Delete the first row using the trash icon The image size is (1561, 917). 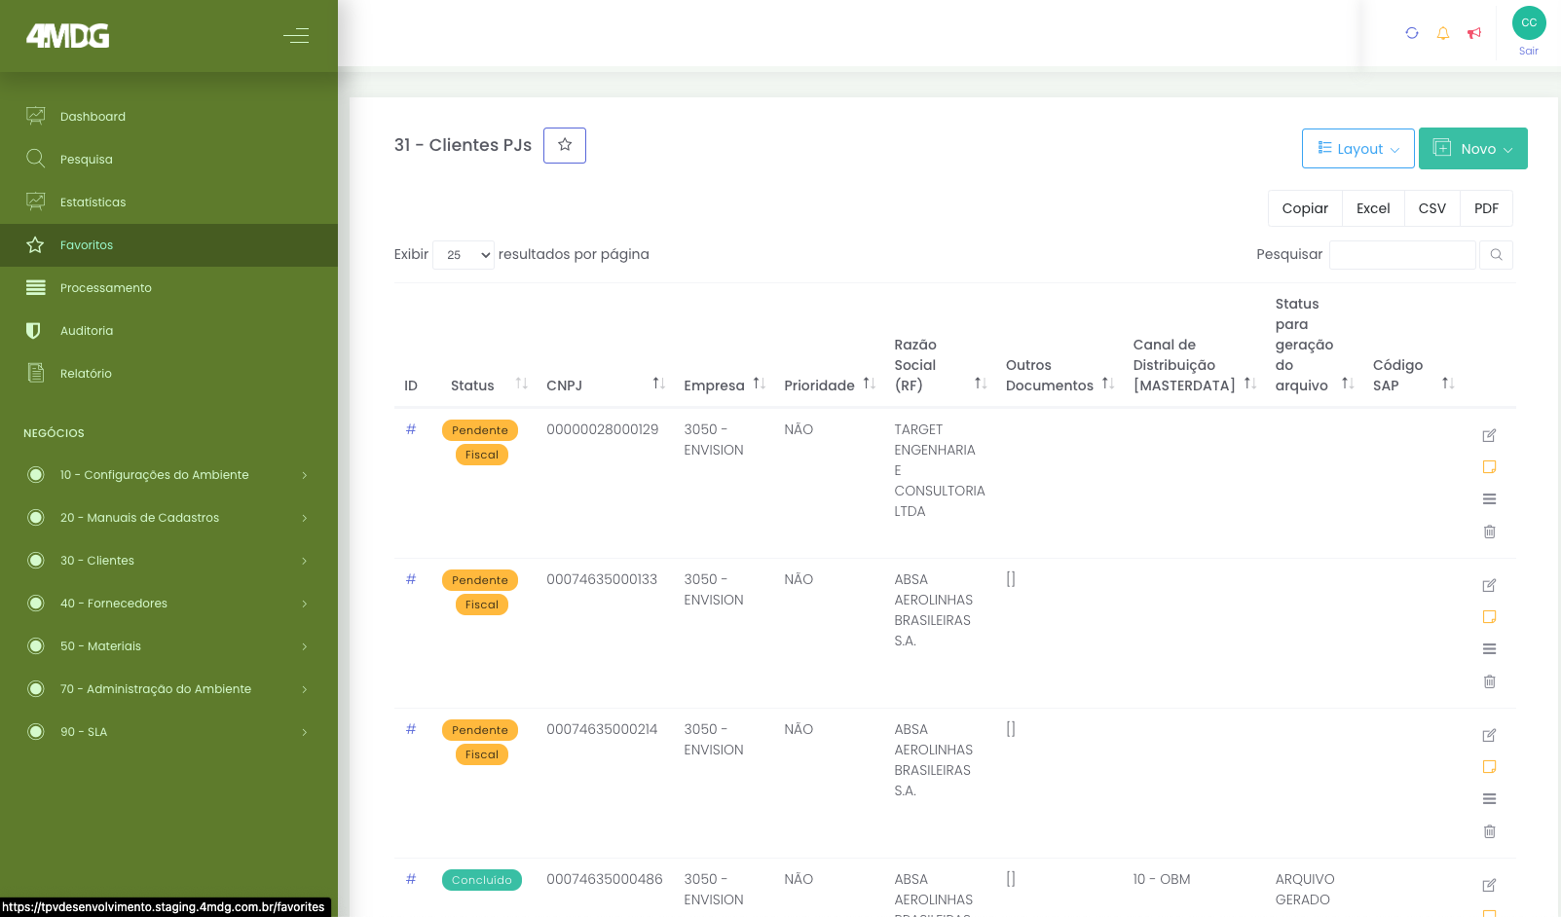pos(1489,532)
